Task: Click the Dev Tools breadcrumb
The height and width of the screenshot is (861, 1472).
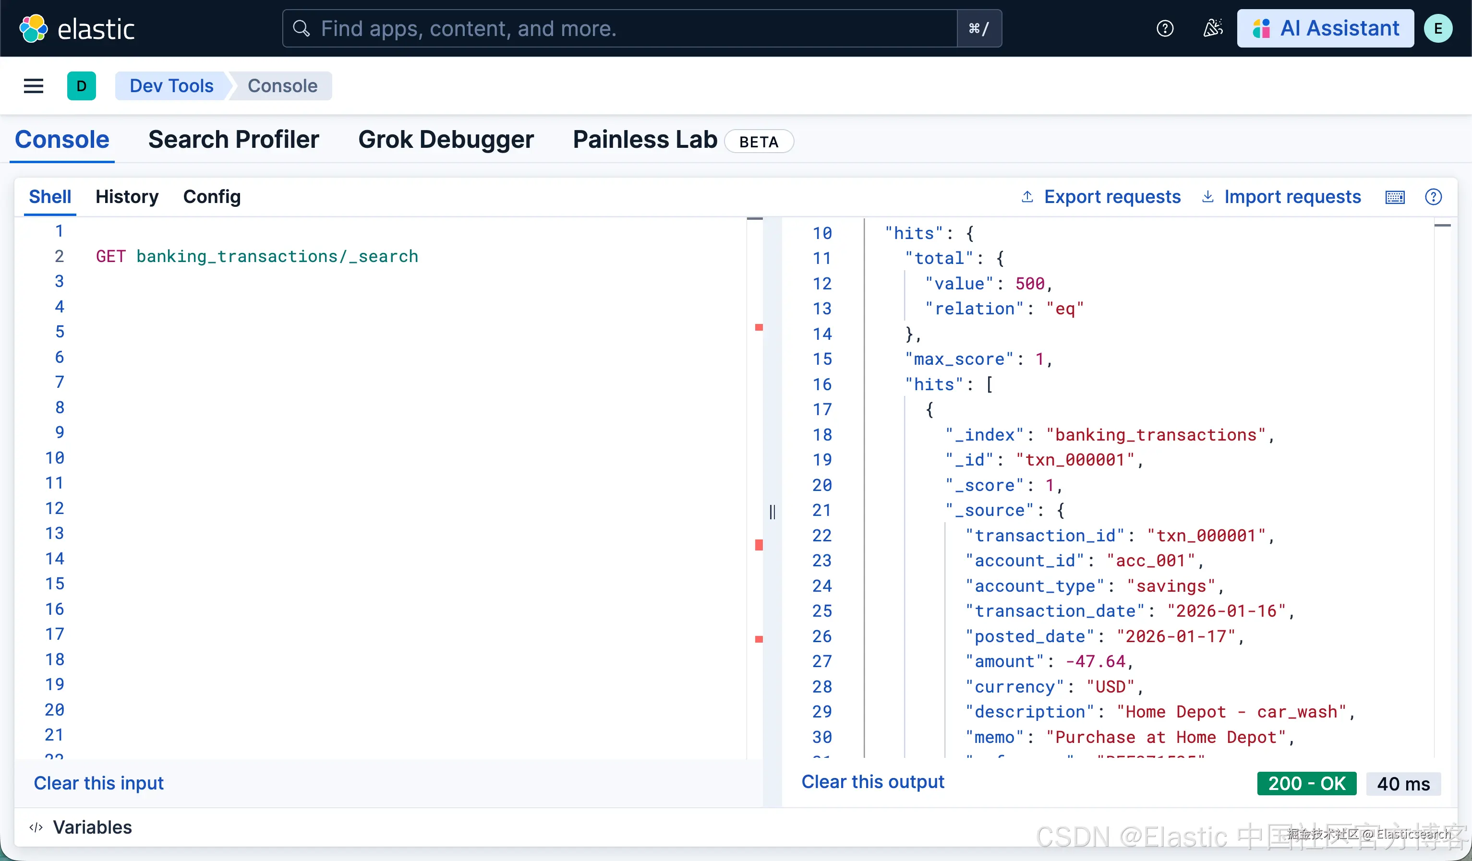Action: (171, 86)
